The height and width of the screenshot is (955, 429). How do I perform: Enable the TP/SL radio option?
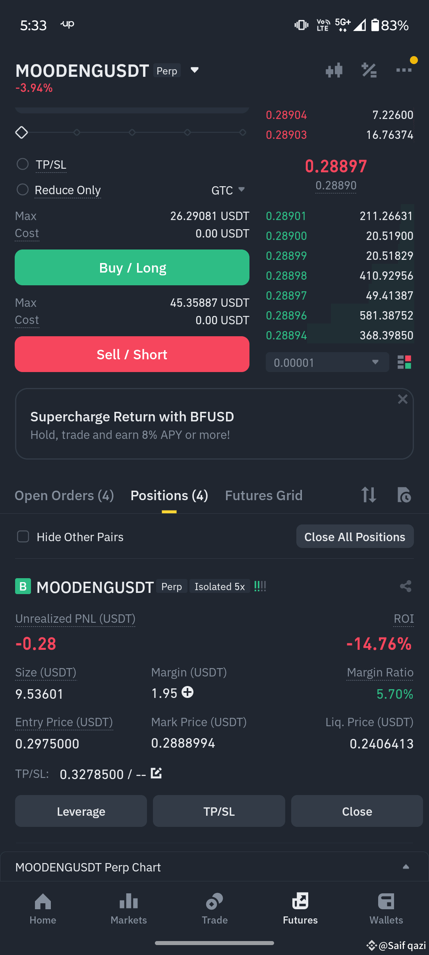[x=23, y=164]
